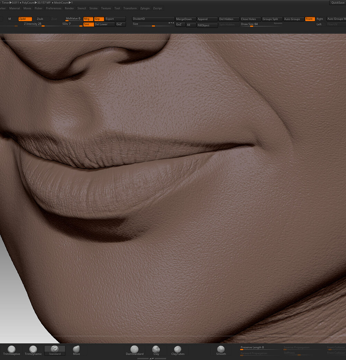Toggle the Mrg option
Viewport: 346px width, 360px height.
pyautogui.click(x=88, y=19)
